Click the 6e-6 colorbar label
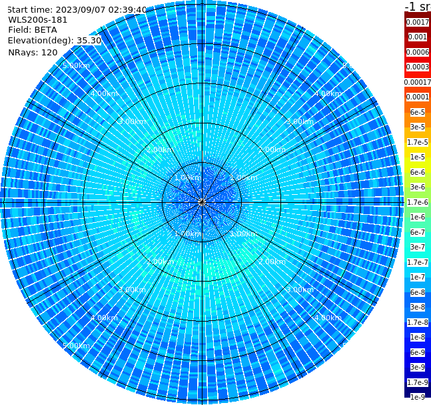 pyautogui.click(x=418, y=172)
